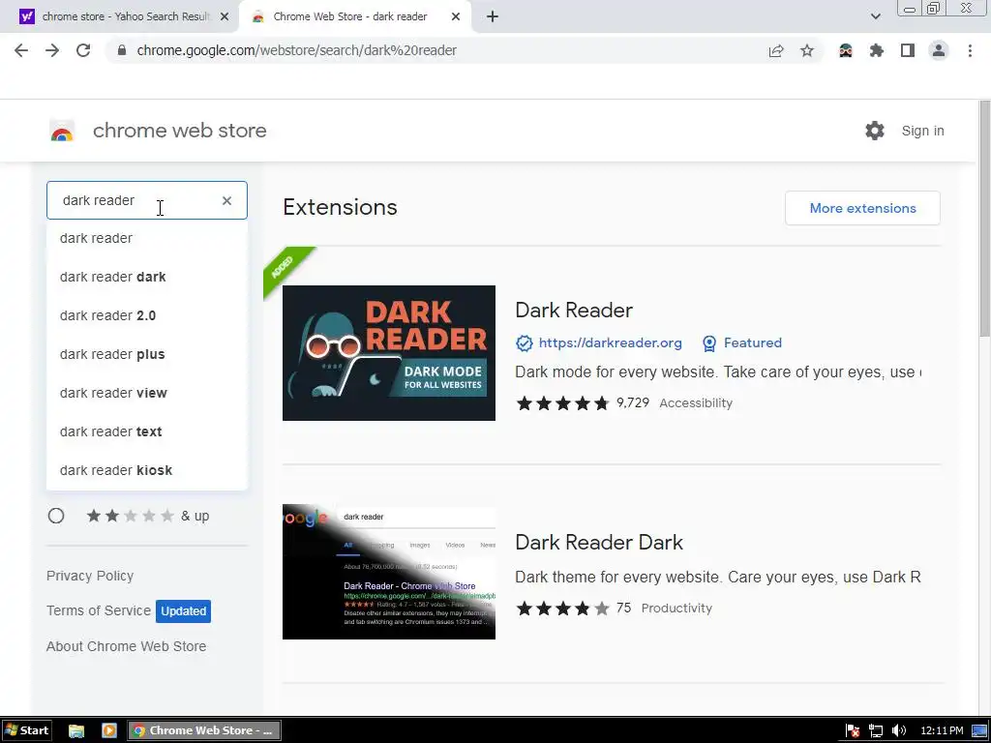Click the Dark Reader Dark screenshot thumbnail
Screen dimensions: 991x743
coord(389,572)
